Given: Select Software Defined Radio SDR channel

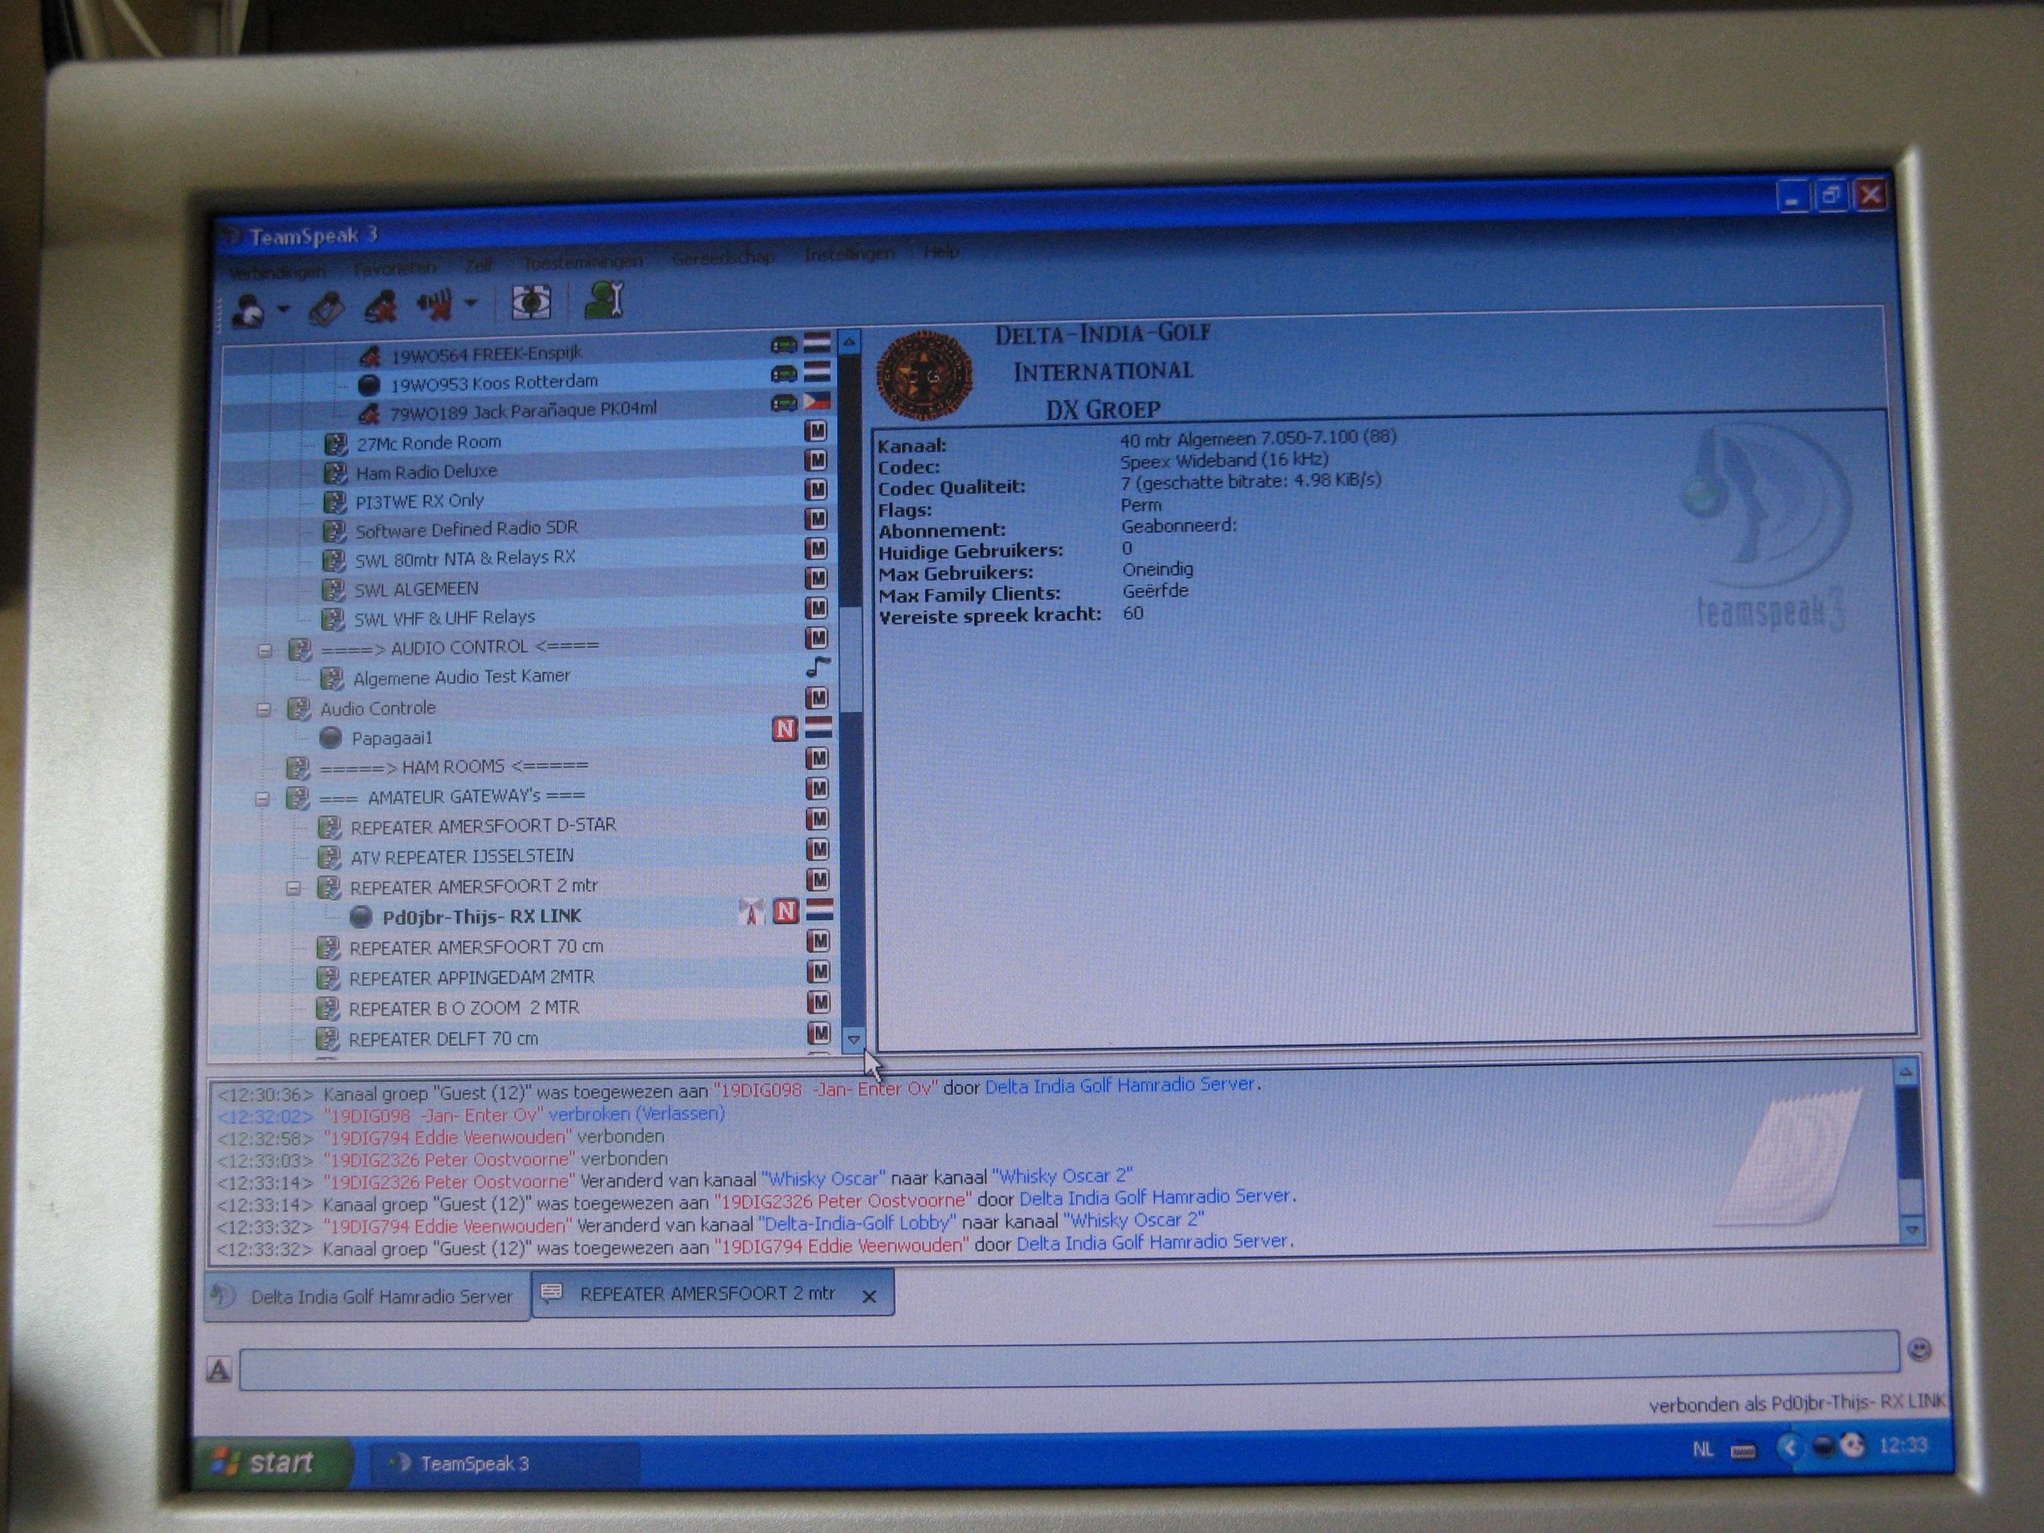Looking at the screenshot, I should tap(466, 528).
